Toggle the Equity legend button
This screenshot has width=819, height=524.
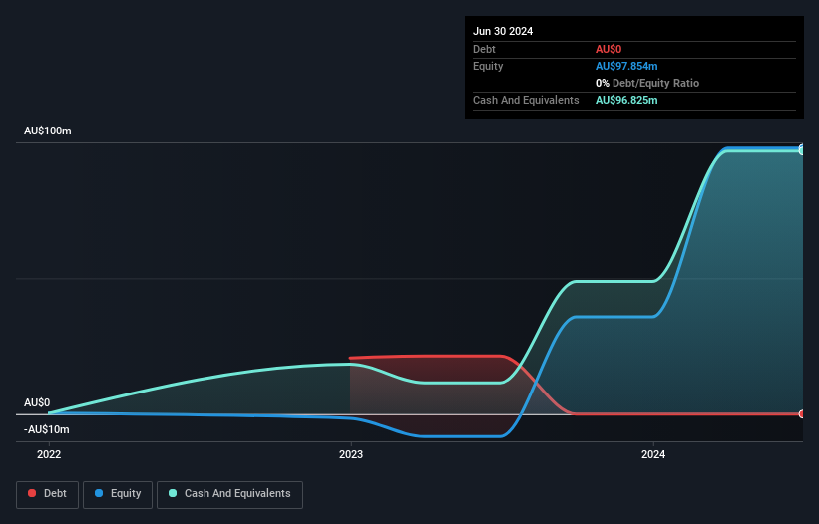tap(118, 494)
